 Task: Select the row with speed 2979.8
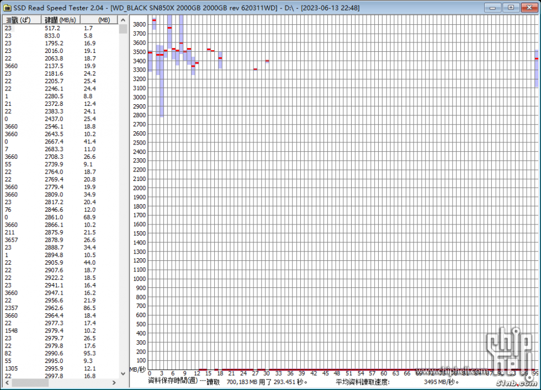pos(61,346)
